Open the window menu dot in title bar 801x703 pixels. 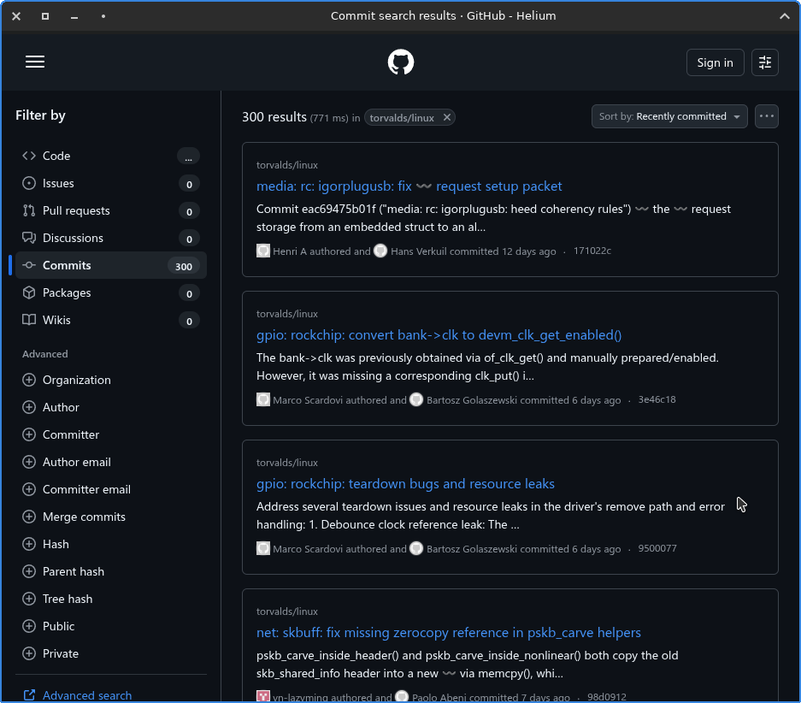pyautogui.click(x=103, y=16)
